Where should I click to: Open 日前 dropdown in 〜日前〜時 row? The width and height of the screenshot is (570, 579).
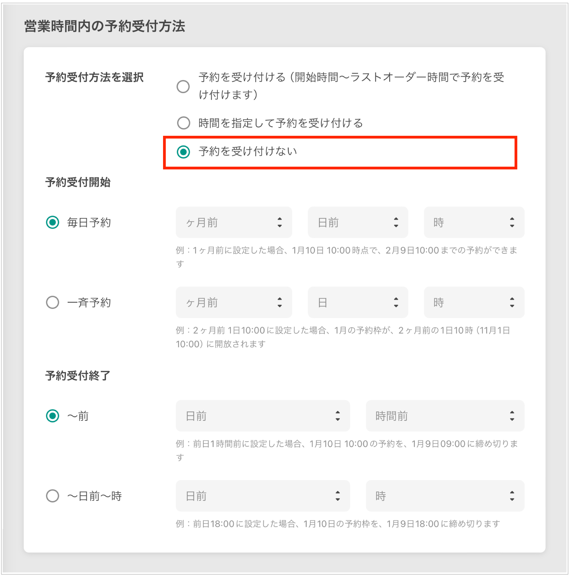click(263, 496)
